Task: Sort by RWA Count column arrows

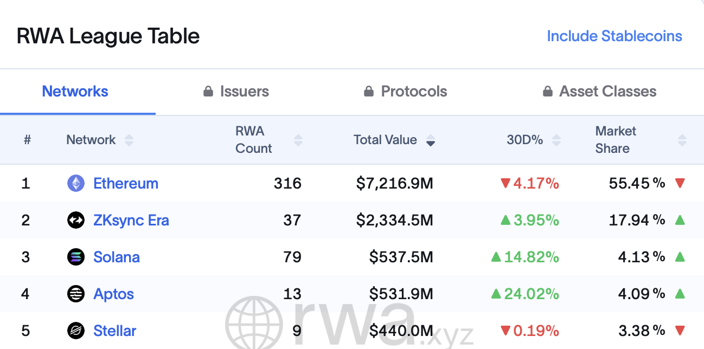Action: [x=298, y=140]
